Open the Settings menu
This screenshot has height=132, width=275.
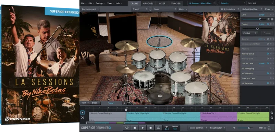pos(101,3)
